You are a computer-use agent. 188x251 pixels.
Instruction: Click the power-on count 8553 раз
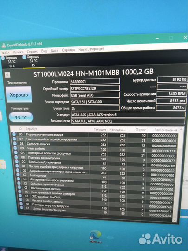(x=171, y=101)
